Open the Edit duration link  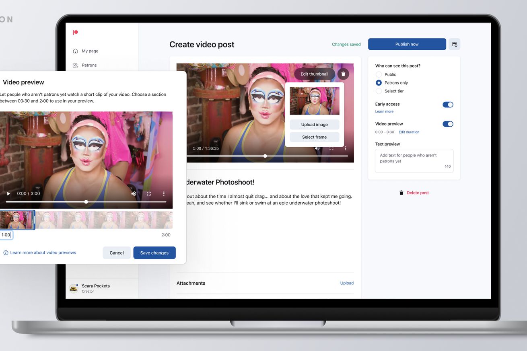[409, 132]
